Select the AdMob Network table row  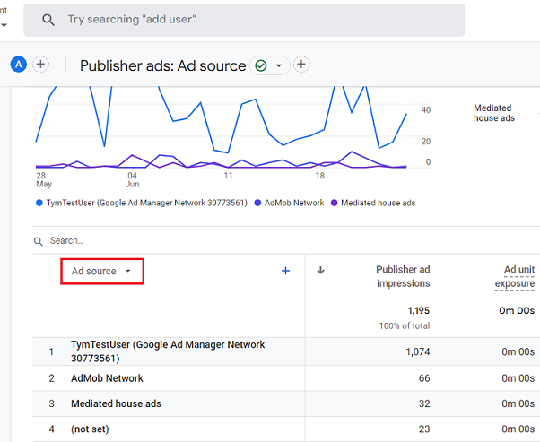(107, 378)
